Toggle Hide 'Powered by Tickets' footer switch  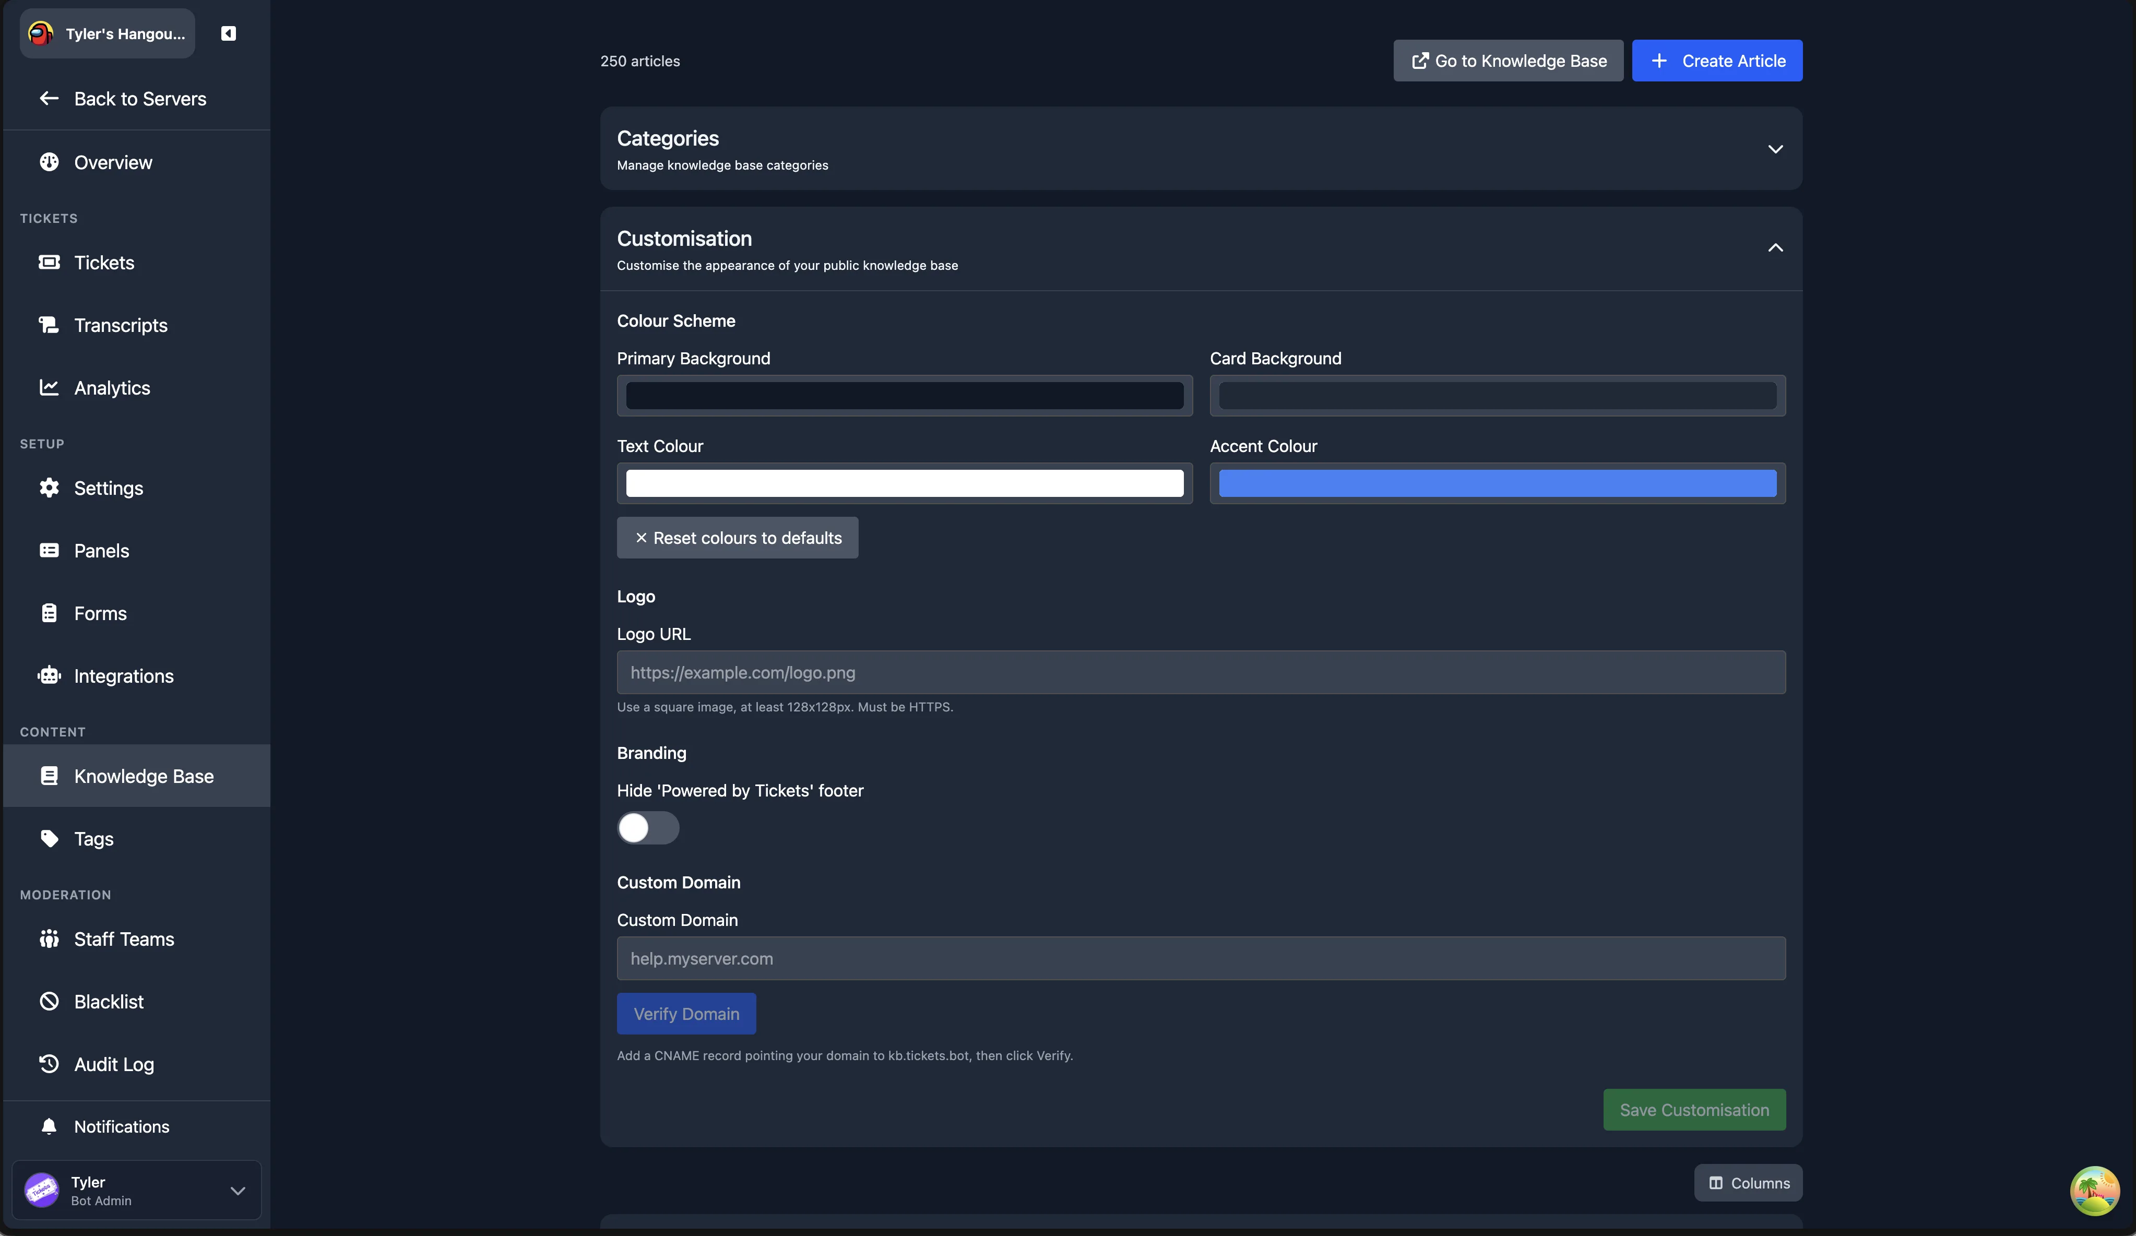[x=648, y=827]
